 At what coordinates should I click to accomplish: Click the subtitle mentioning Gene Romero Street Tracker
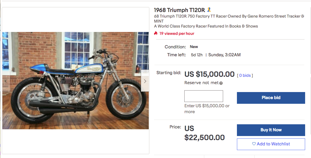(229, 19)
